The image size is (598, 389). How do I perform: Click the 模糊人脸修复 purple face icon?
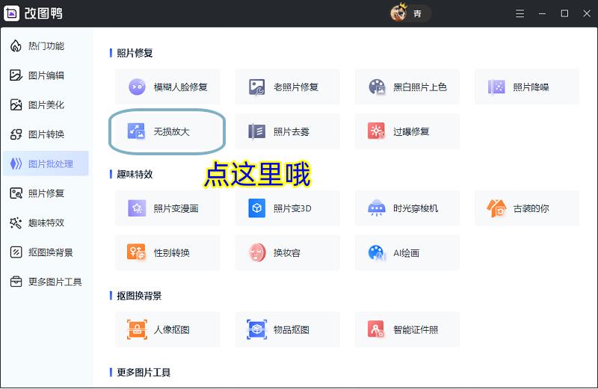[137, 87]
